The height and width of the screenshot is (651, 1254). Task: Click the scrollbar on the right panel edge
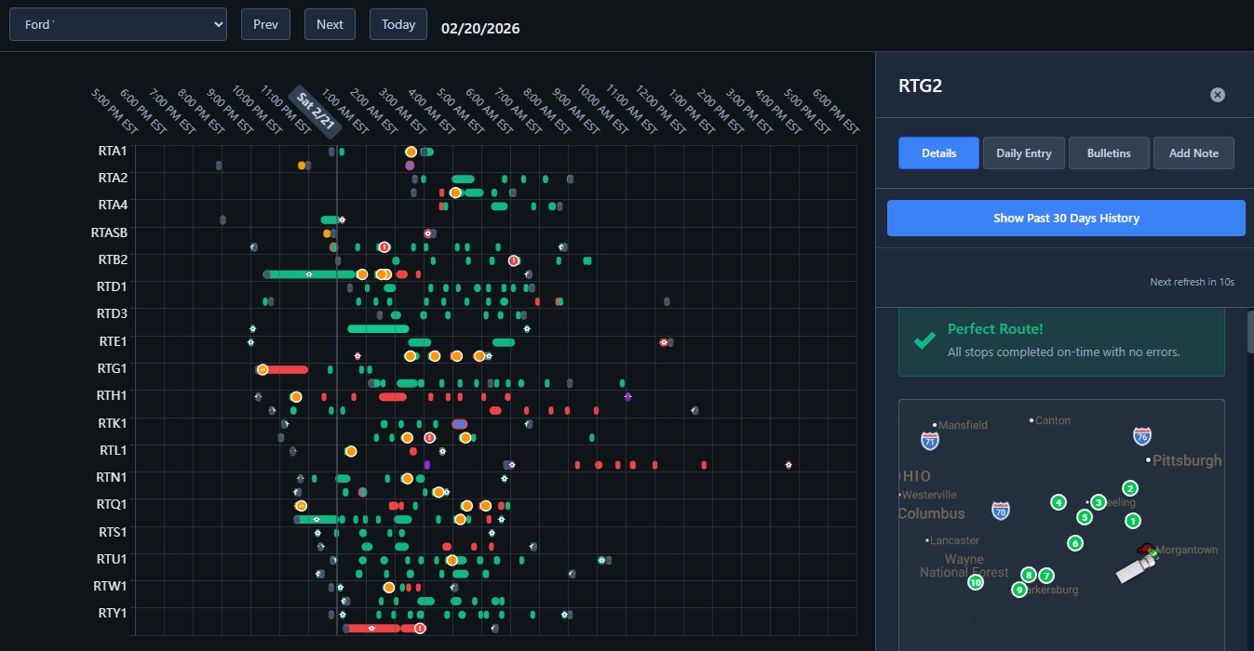pyautogui.click(x=1249, y=331)
